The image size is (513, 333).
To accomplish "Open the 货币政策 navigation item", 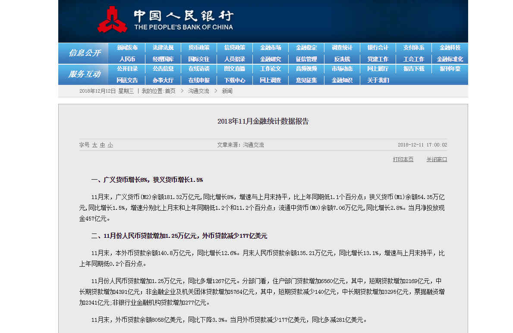I will coord(199,48).
